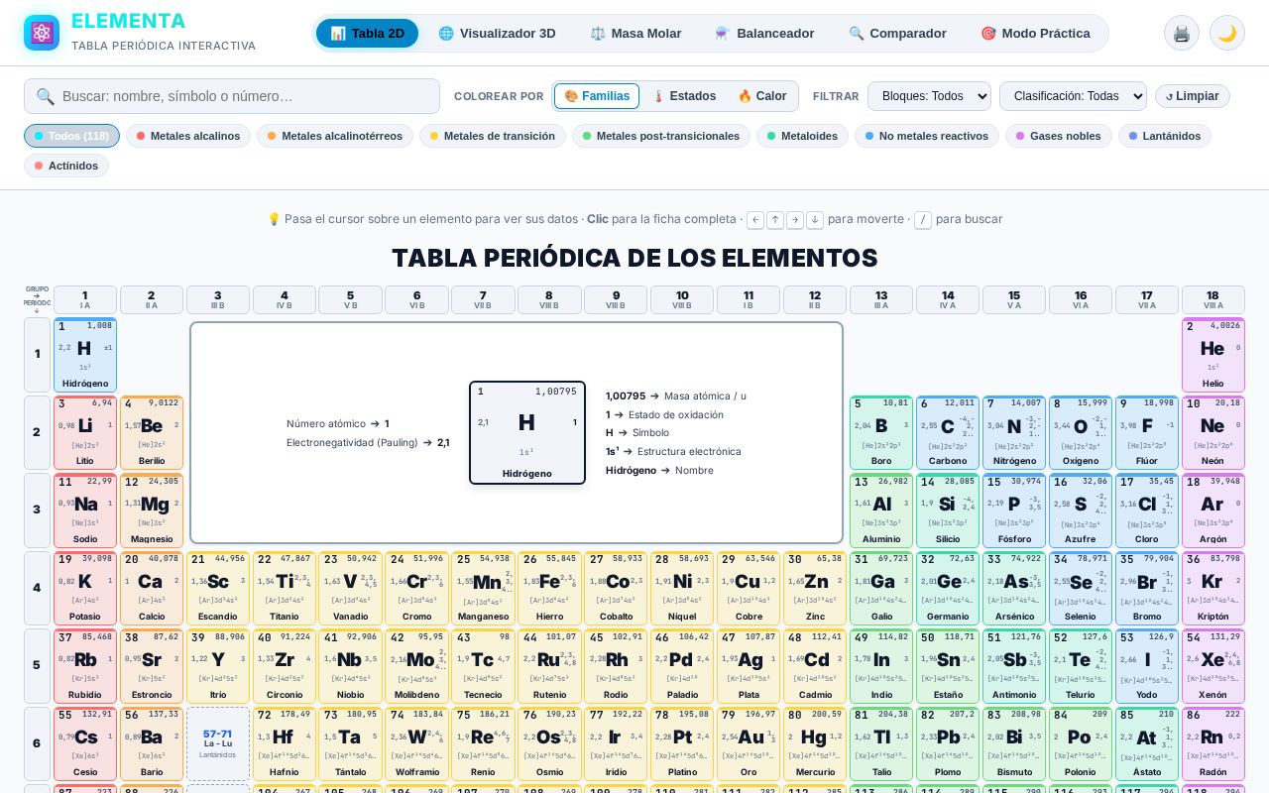The image size is (1269, 793).
Task: Select the Sodio (Na) element tile
Action: (x=85, y=510)
